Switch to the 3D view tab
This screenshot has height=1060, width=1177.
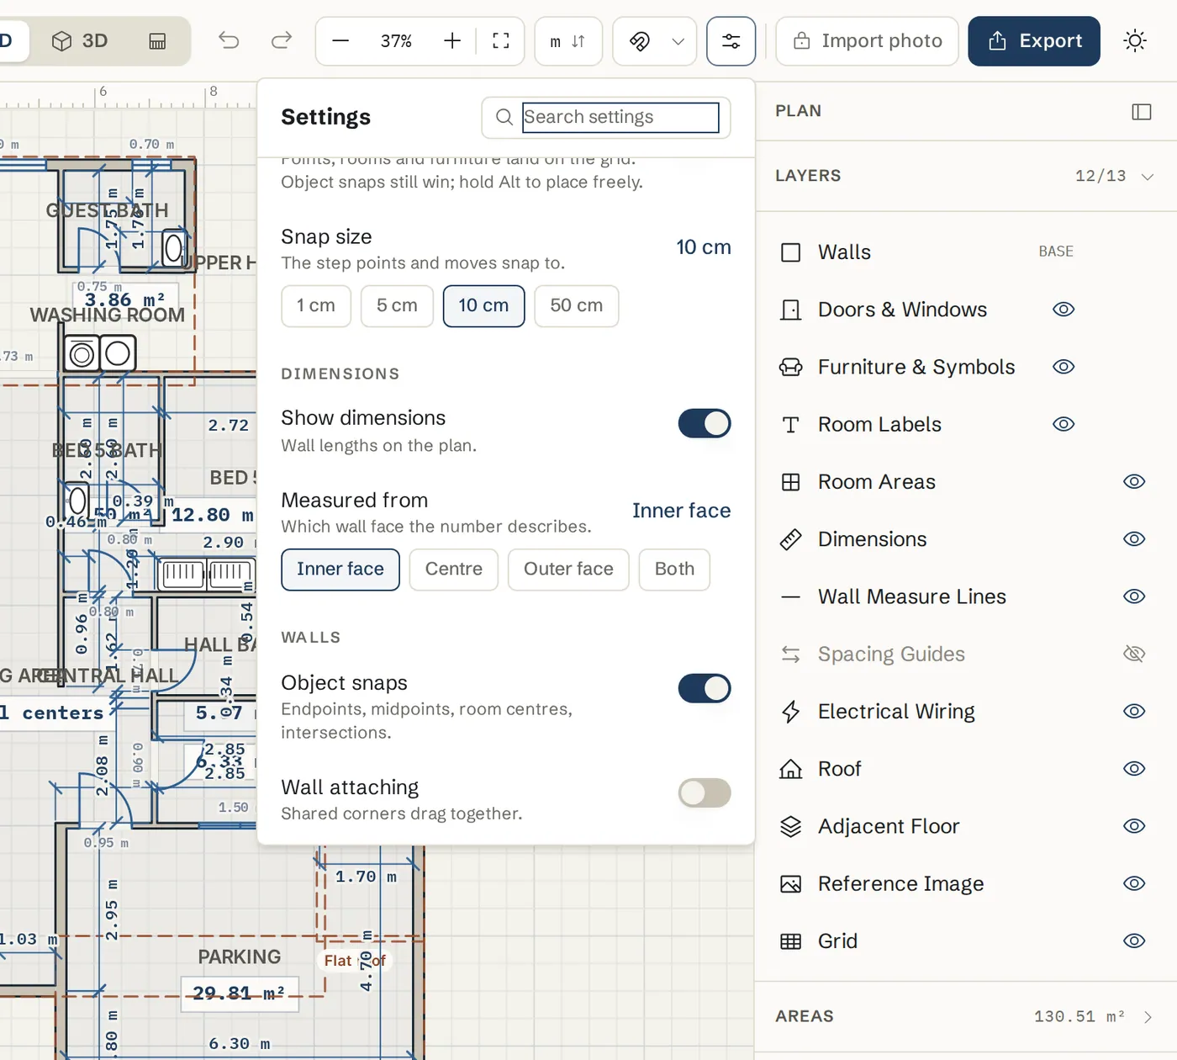pyautogui.click(x=80, y=40)
